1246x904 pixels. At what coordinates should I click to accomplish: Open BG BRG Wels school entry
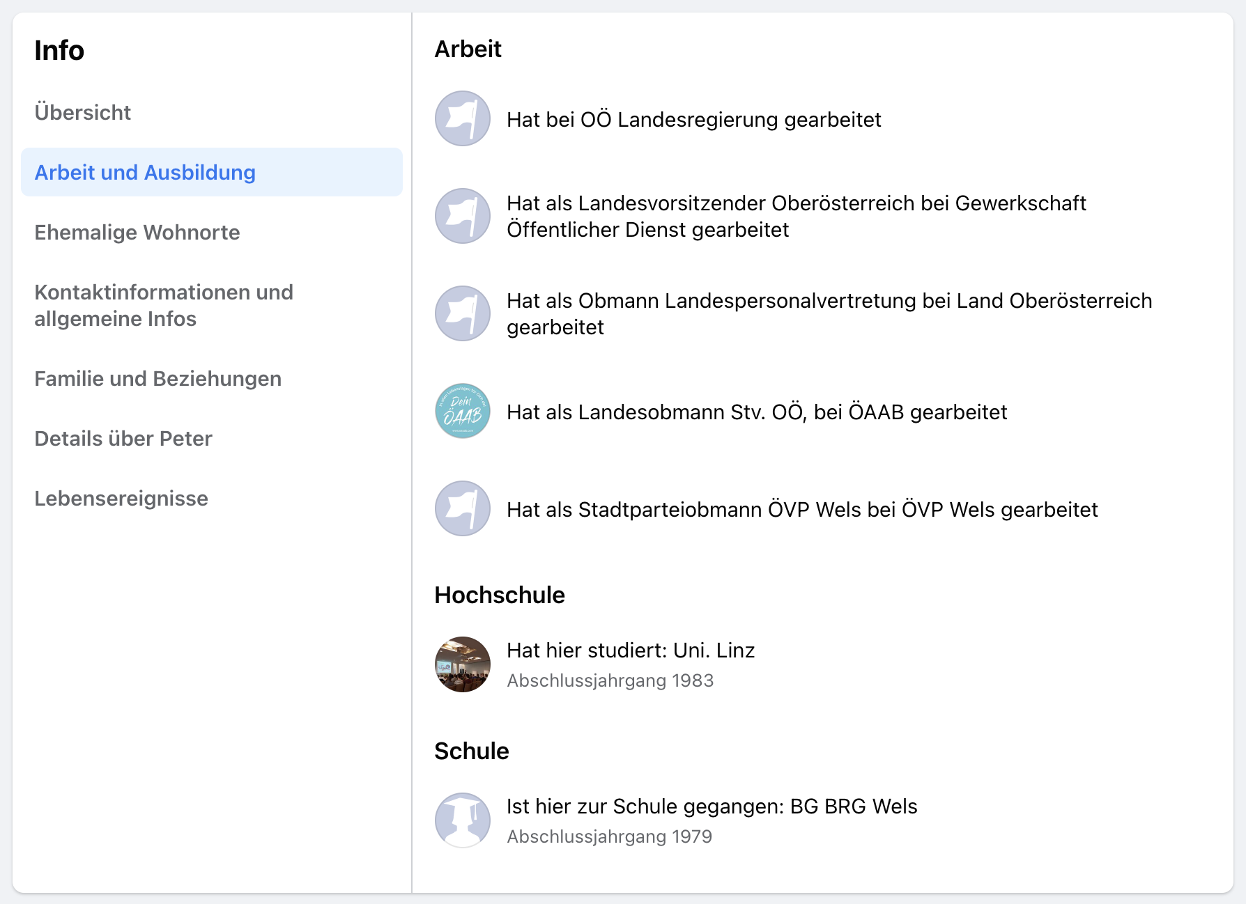point(712,806)
